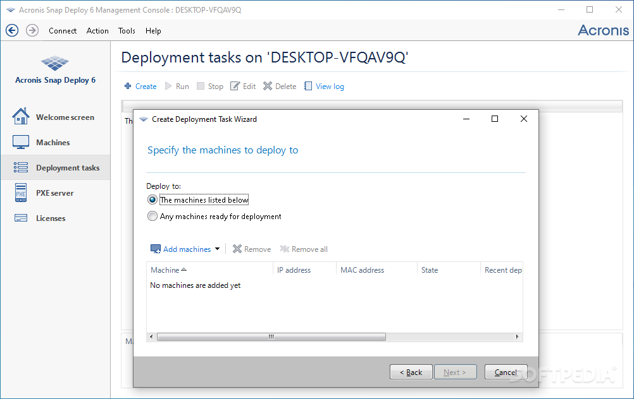Click the Machine column sort arrow
Viewport: 634px width, 399px height.
(x=184, y=270)
